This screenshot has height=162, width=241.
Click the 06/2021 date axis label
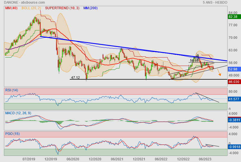(117, 159)
